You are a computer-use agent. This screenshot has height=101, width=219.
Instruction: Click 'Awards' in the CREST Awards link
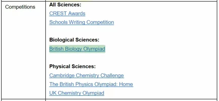coord(76,14)
